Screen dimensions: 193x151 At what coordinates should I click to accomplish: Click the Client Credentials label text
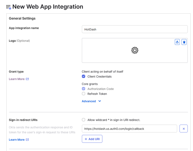(x=99, y=76)
